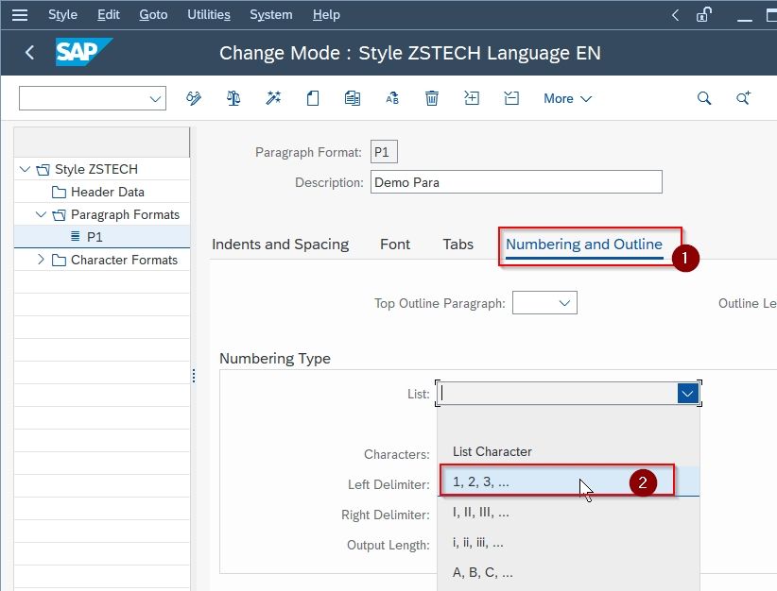The width and height of the screenshot is (777, 591).
Task: Toggle Display/Change pencil glasses icon
Action: coord(194,98)
